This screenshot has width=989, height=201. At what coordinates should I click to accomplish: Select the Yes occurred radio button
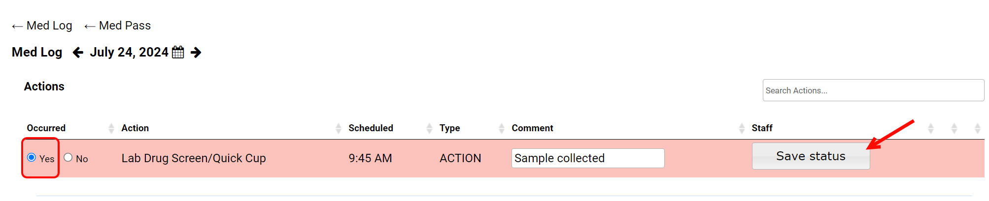coord(32,157)
